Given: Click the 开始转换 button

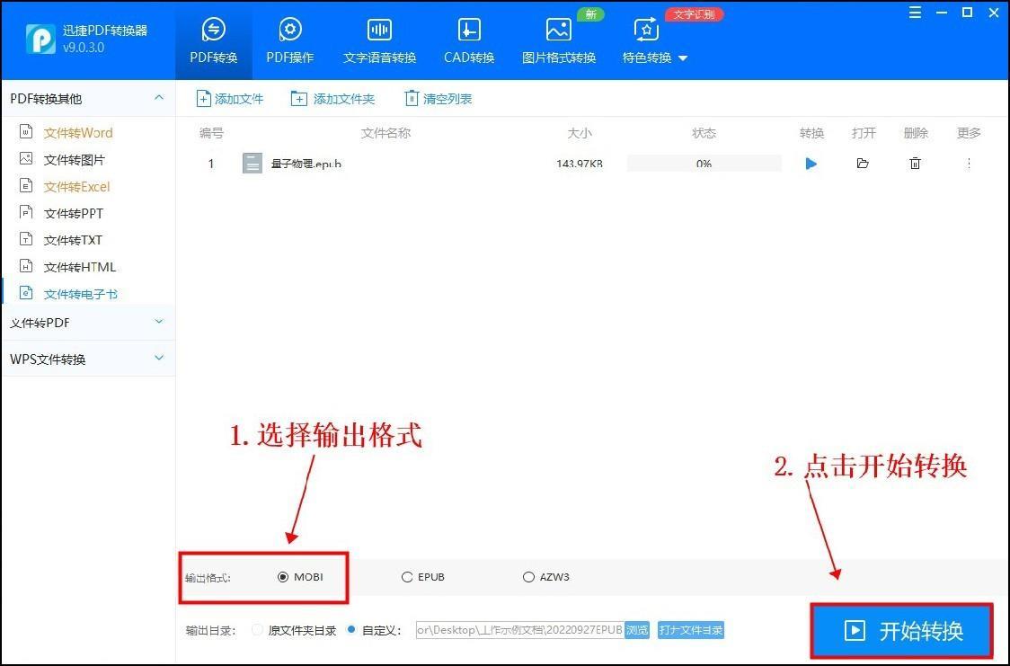Looking at the screenshot, I should coord(902,631).
